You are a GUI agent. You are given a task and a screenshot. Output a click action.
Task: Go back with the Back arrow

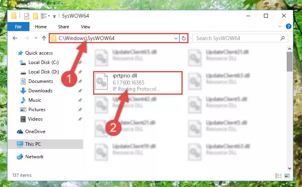(x=15, y=38)
